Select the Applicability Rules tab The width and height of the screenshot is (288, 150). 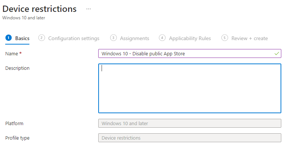click(190, 38)
